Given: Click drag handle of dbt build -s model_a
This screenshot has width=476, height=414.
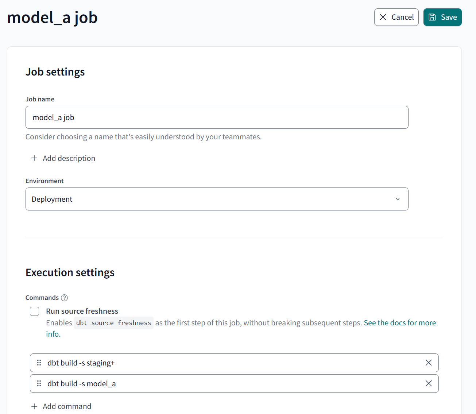Looking at the screenshot, I should click(39, 383).
